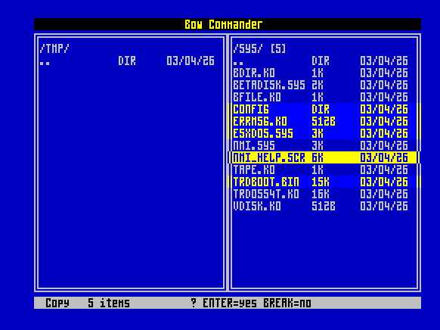
Task: Click the date in the /TMP/ parent row
Action: [191, 61]
